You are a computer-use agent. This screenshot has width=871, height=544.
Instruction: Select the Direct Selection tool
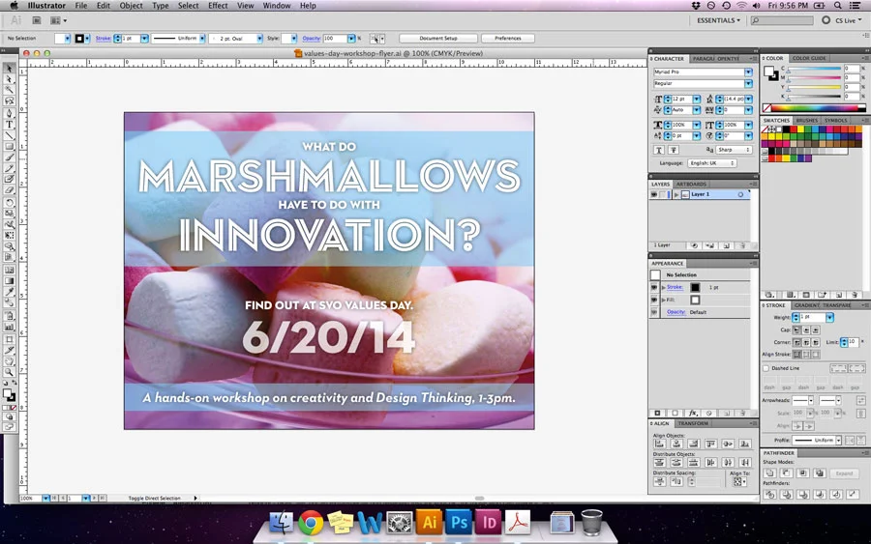[9, 78]
